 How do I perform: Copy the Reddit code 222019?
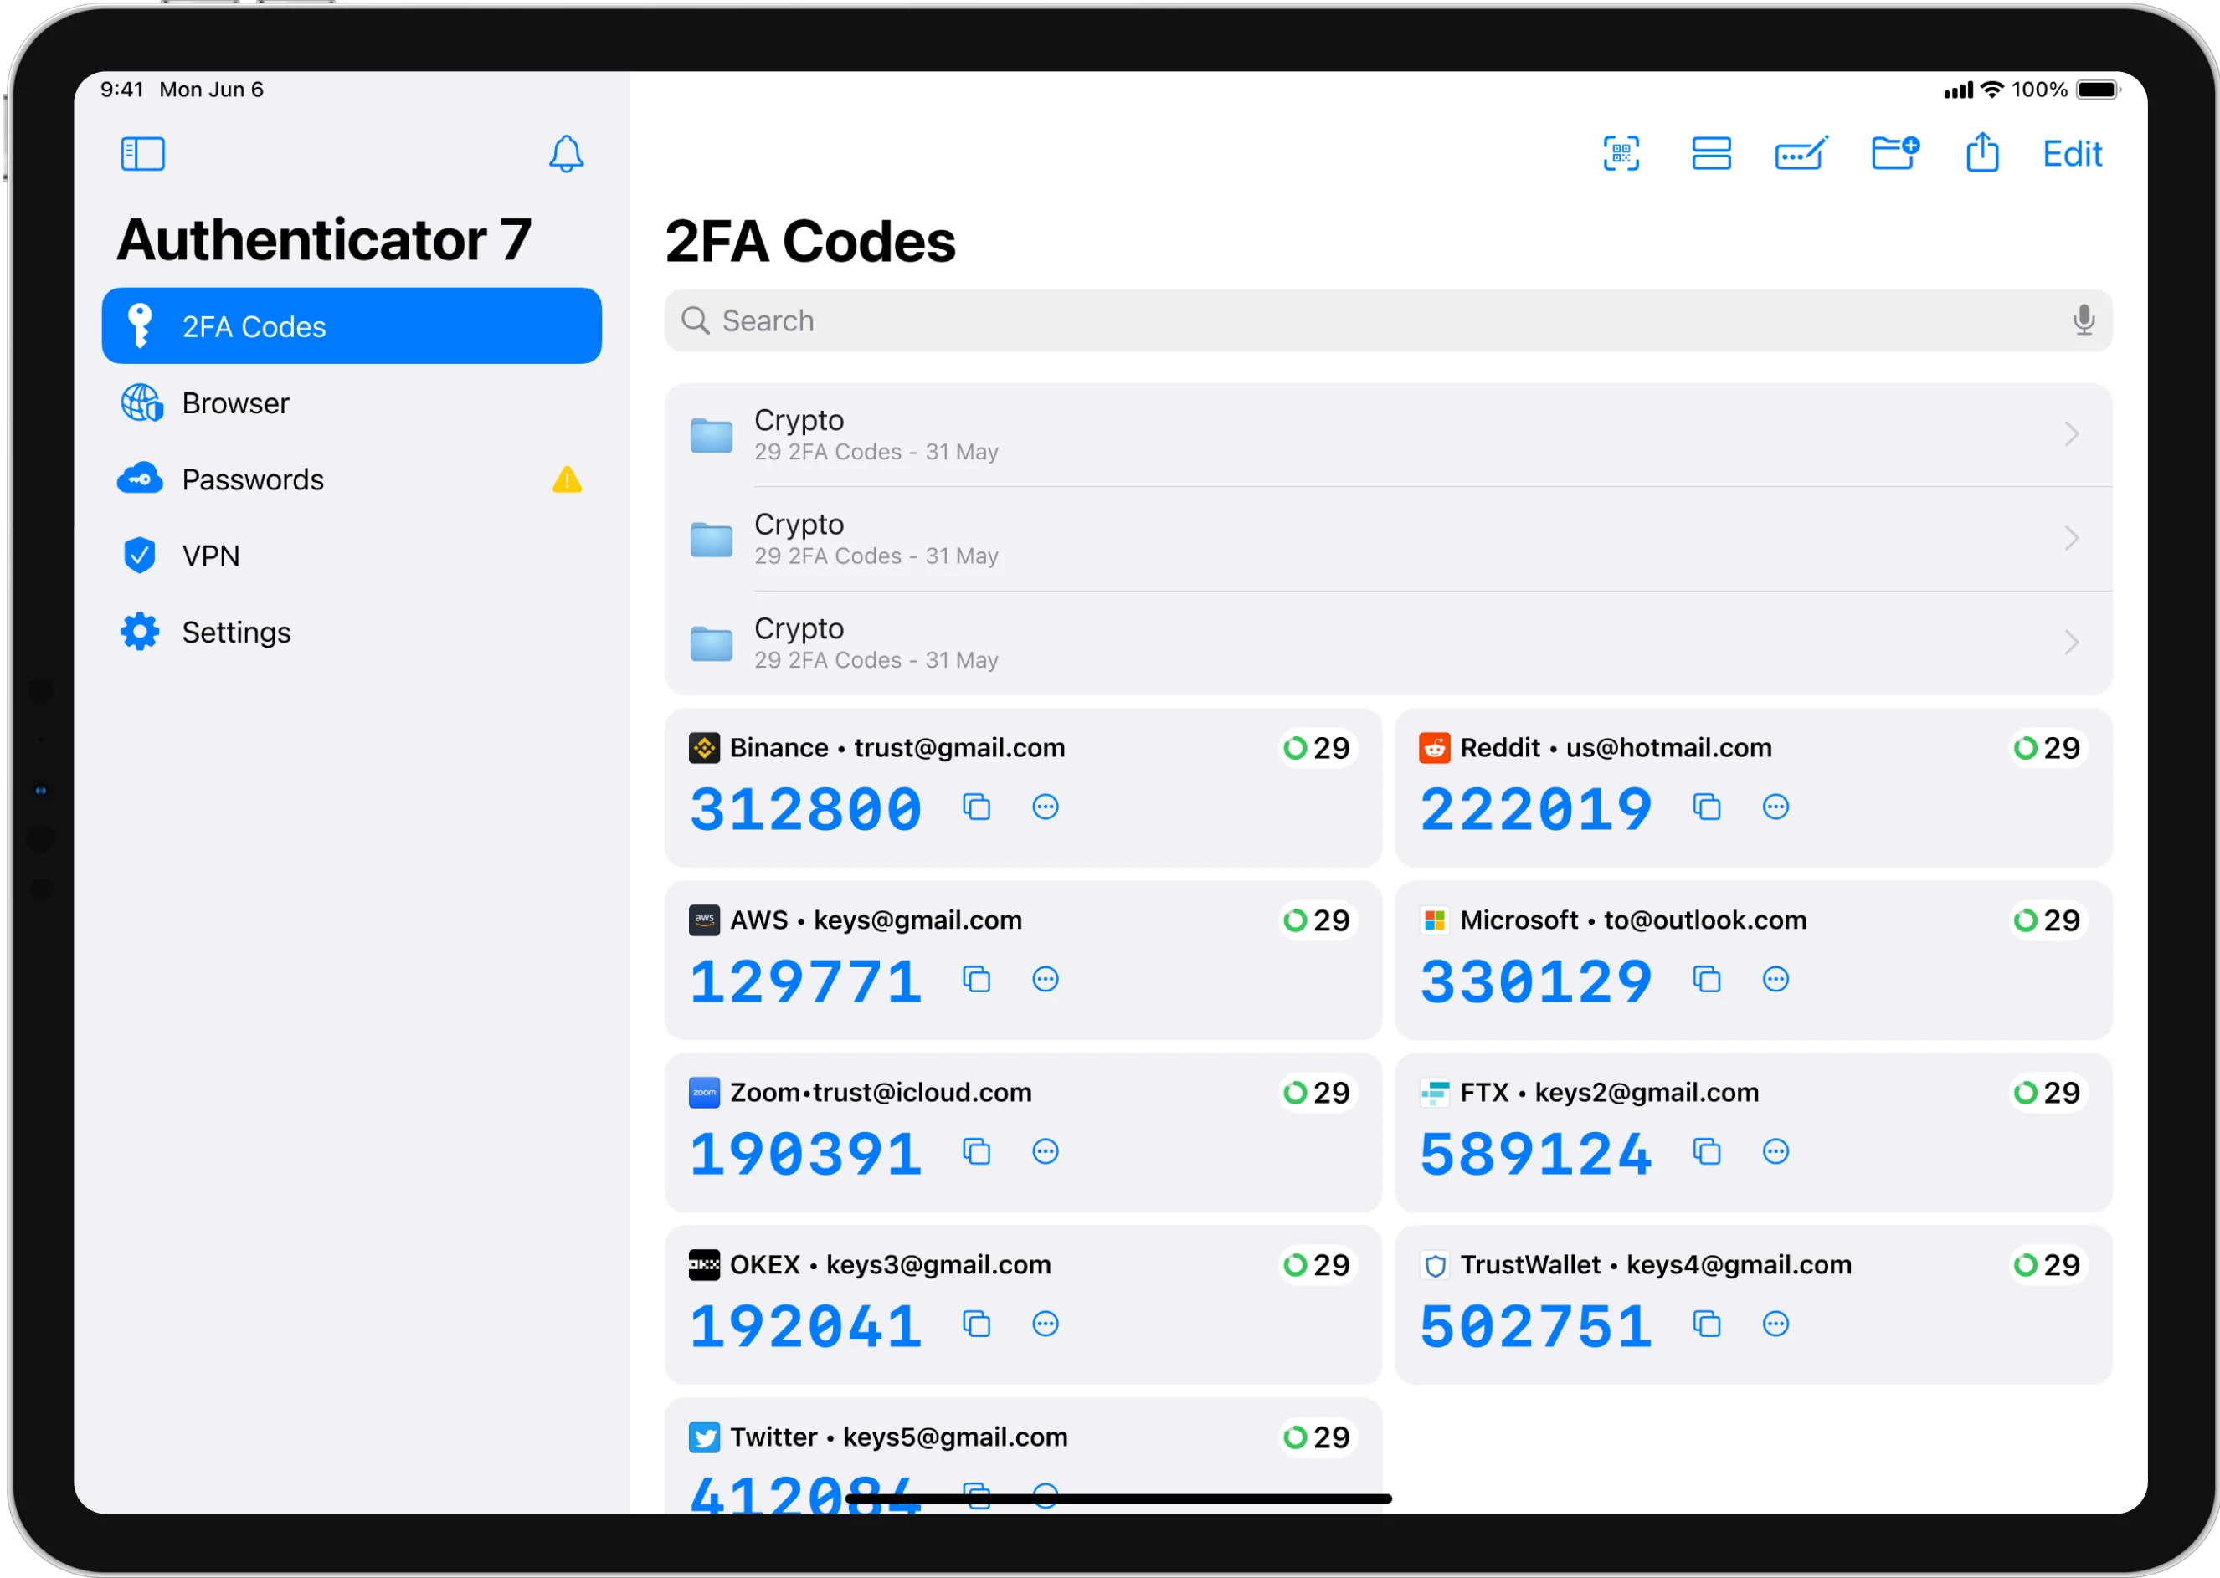coord(1706,807)
